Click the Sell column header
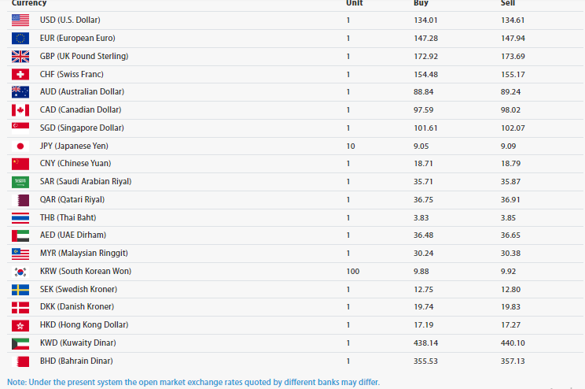This screenshot has width=585, height=389. (x=508, y=3)
